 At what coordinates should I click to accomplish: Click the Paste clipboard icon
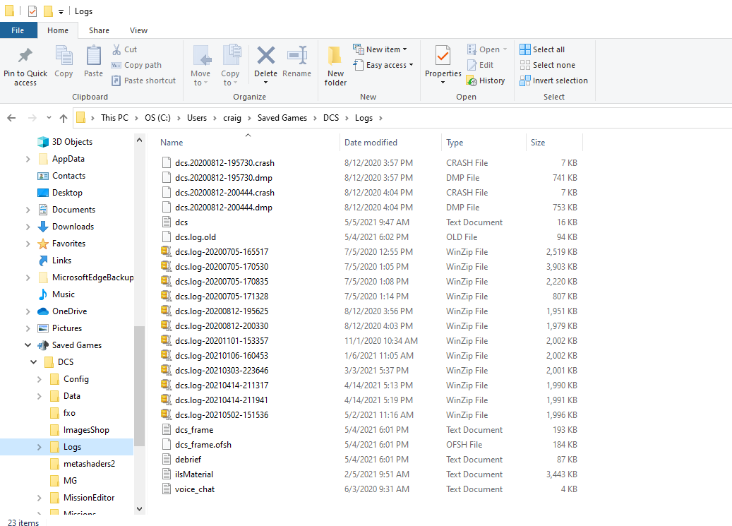pyautogui.click(x=93, y=56)
